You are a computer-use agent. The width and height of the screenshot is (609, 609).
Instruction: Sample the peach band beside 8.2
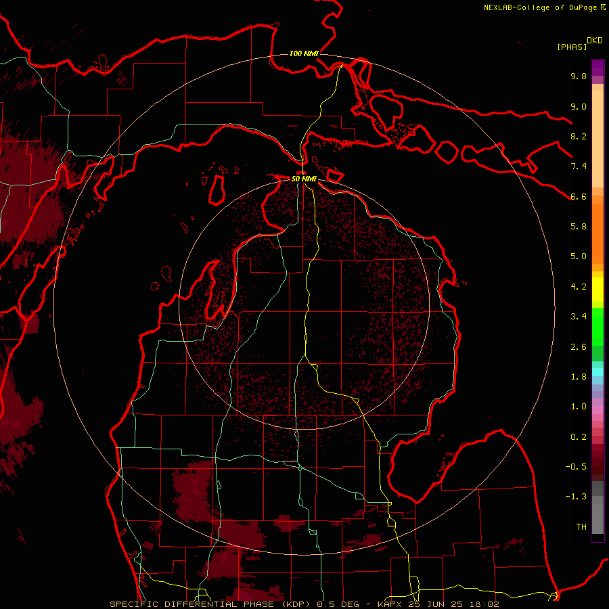tap(597, 139)
